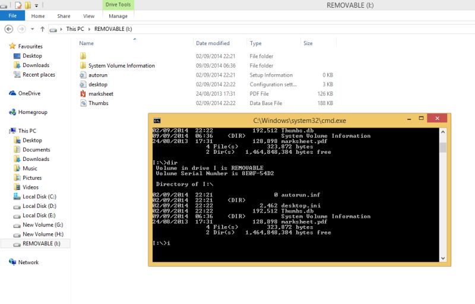Click the drive icon in the address bar
This screenshot has height=304, width=475.
click(53, 29)
